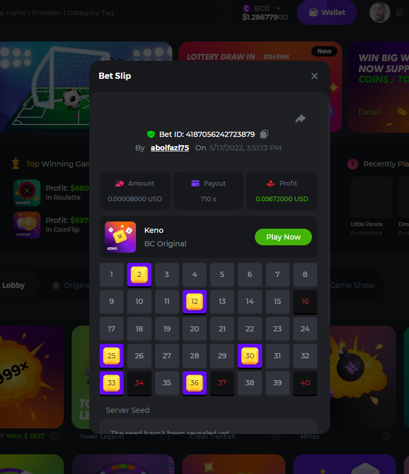409x474 pixels.
Task: Select the Lobby tab
Action: pos(13,285)
